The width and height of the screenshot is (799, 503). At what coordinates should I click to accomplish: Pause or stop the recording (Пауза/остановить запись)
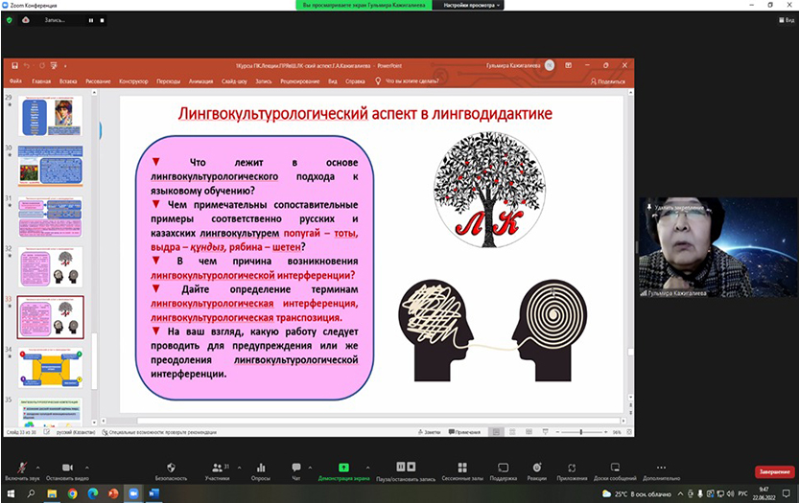(406, 466)
